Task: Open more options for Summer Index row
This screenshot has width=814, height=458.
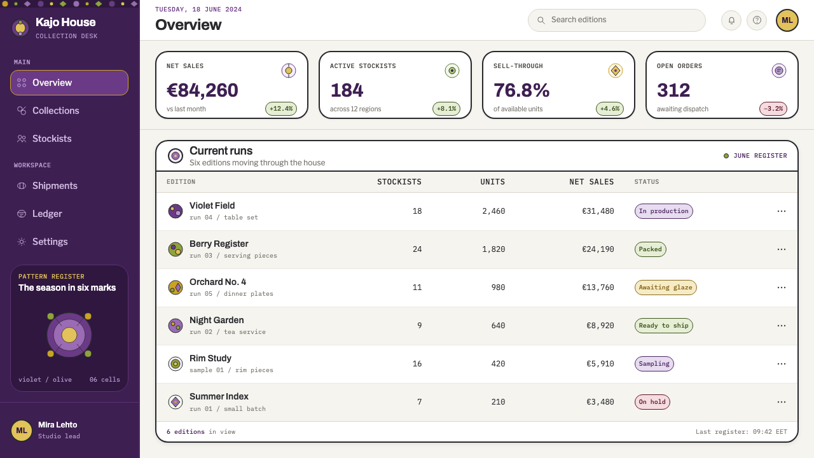Action: [782, 402]
